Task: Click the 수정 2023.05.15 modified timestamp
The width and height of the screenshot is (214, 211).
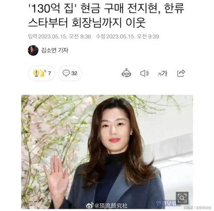Action: click(x=128, y=36)
